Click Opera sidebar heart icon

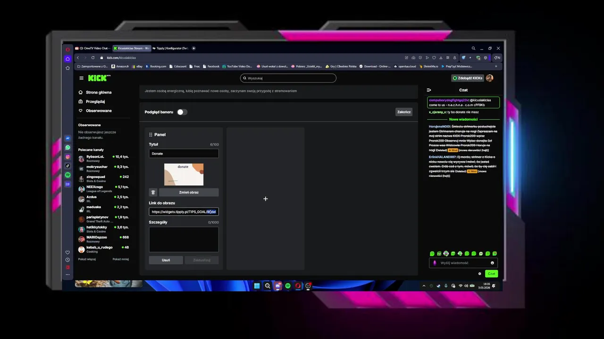(x=67, y=252)
